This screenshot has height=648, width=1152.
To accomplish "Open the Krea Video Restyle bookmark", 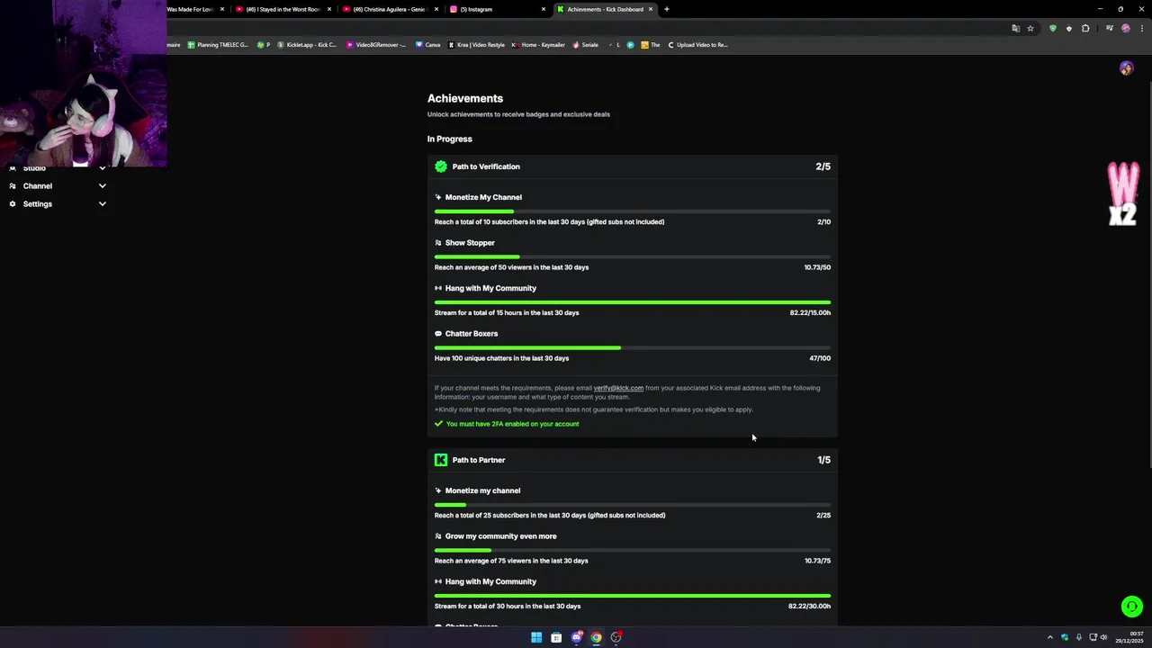I will [477, 45].
